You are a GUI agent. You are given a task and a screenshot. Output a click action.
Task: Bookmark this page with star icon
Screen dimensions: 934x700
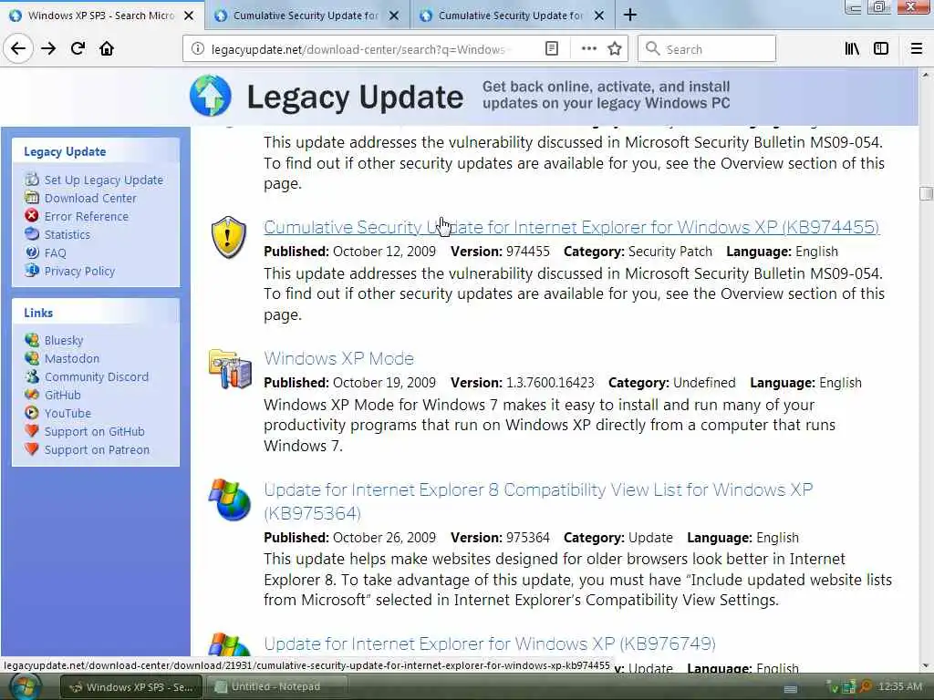[x=615, y=49]
